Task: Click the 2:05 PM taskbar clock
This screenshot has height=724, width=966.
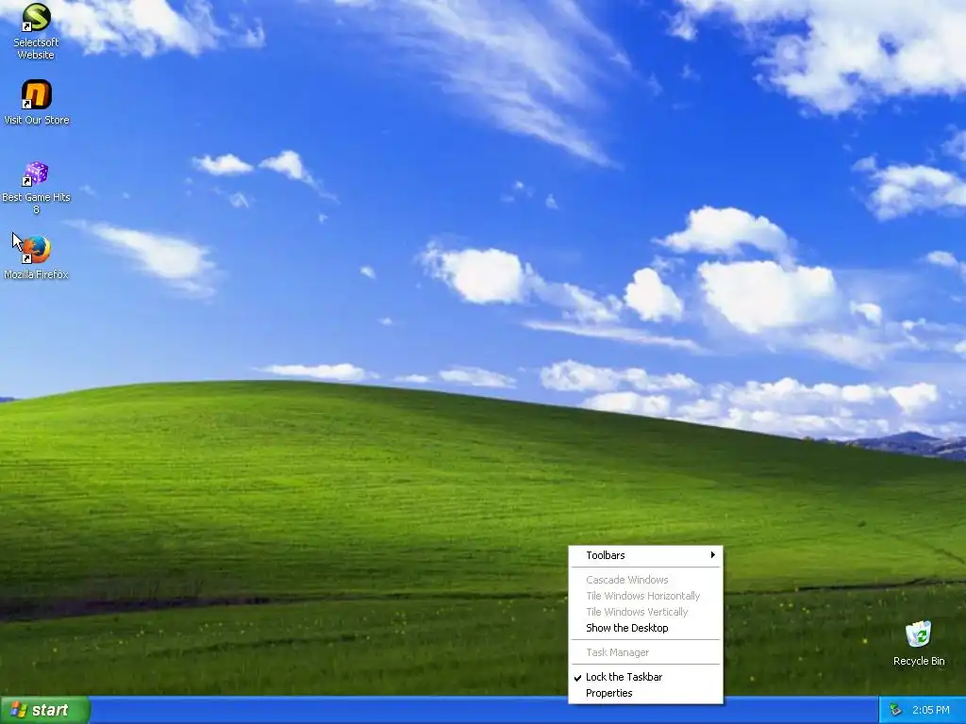Action: click(x=931, y=710)
